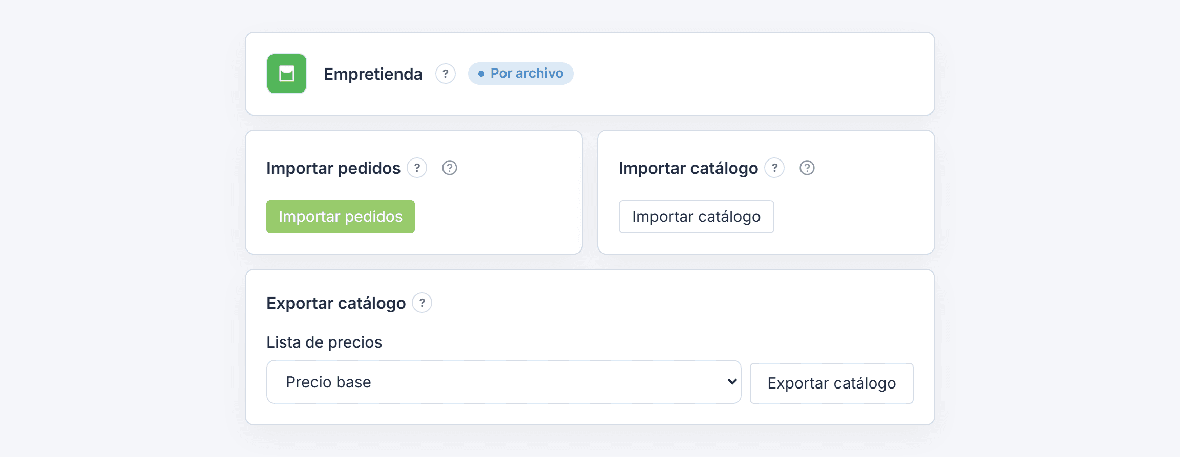The width and height of the screenshot is (1180, 457).
Task: Click the Exportar catálogo button
Action: click(x=832, y=383)
